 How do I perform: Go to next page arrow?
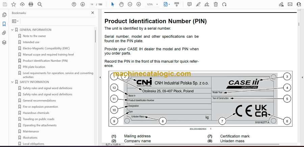click(x=83, y=4)
